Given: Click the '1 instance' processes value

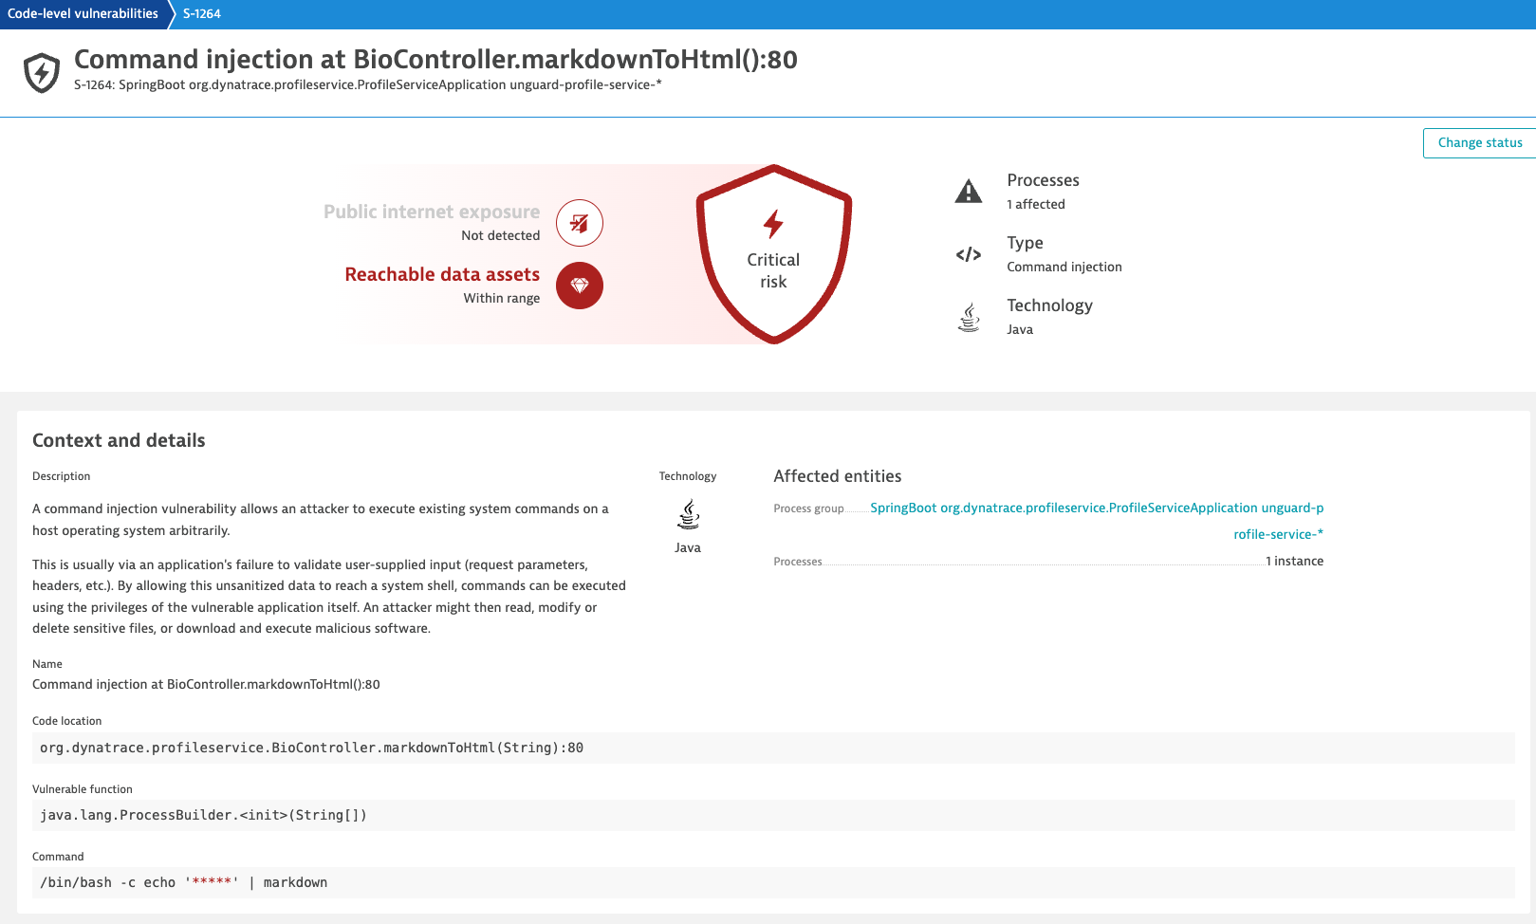Looking at the screenshot, I should click(1294, 562).
